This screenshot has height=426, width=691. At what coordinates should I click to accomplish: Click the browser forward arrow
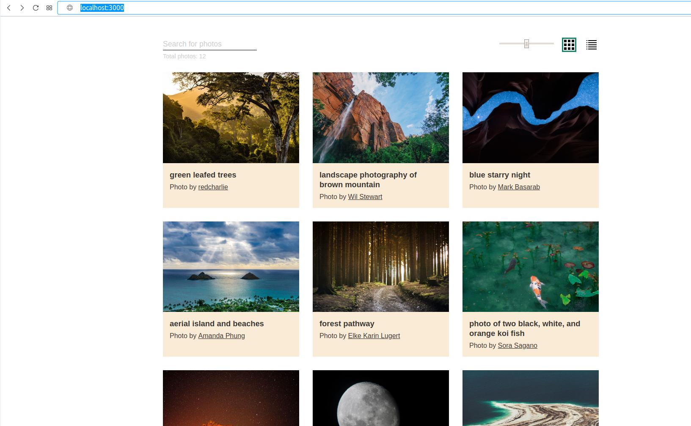[22, 8]
